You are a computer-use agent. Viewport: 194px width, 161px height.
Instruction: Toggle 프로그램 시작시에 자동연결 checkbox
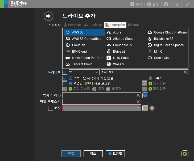[x=65, y=78]
